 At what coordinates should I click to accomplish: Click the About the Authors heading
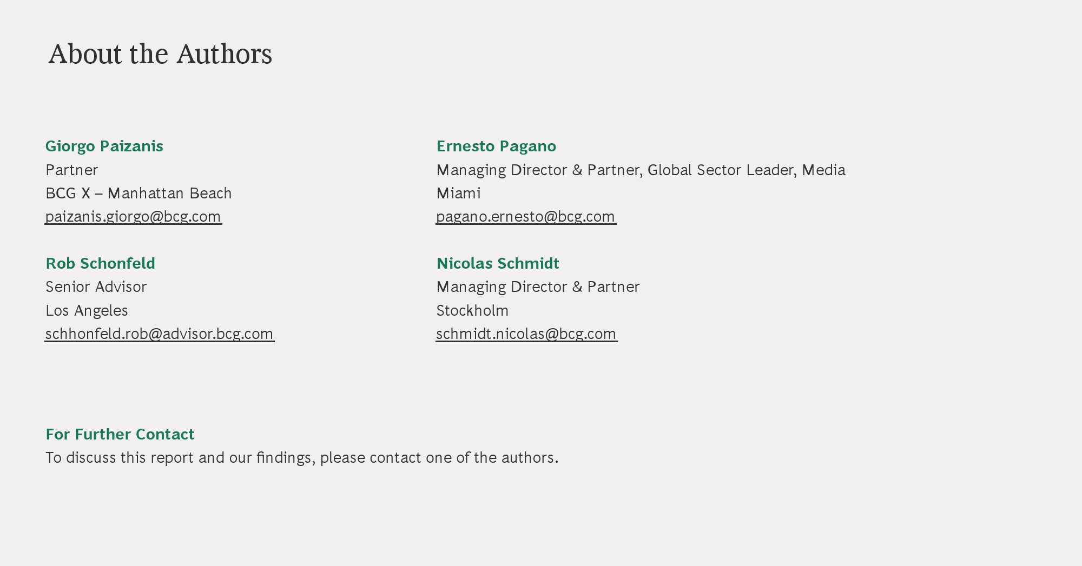coord(160,54)
